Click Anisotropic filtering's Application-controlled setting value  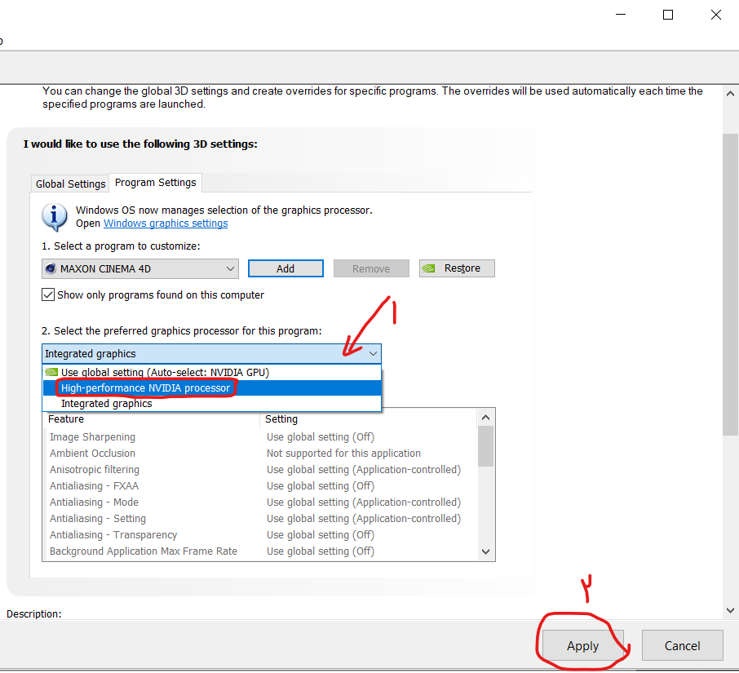[x=364, y=469]
